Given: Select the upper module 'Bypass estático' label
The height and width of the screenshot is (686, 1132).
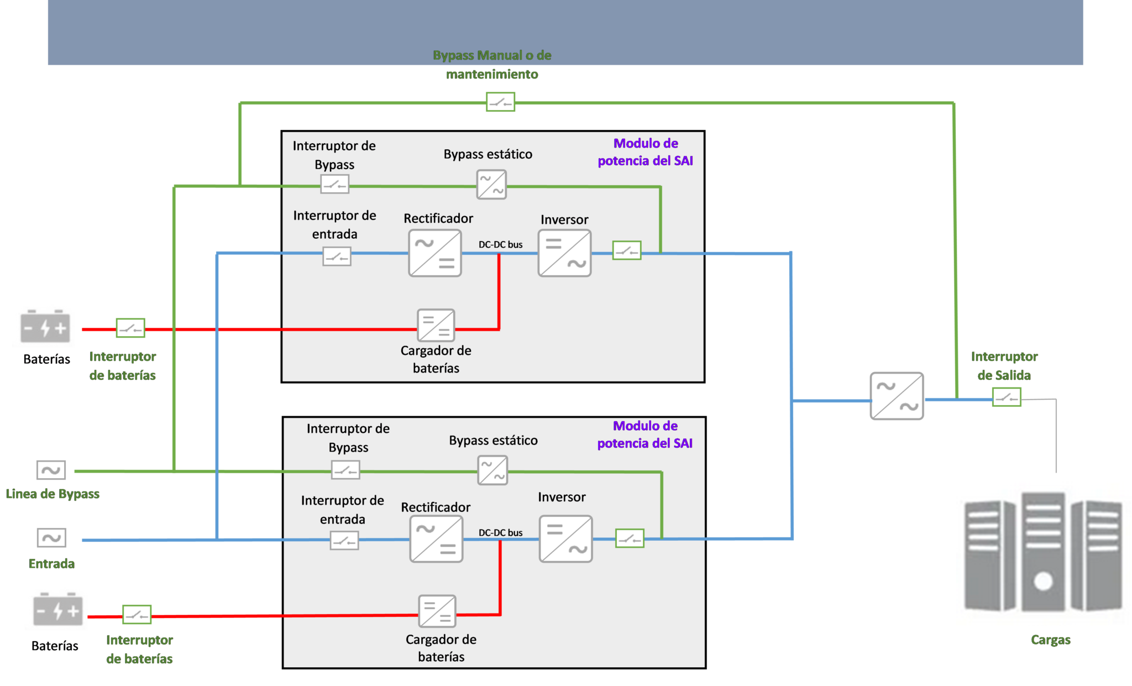Looking at the screenshot, I should tap(488, 154).
